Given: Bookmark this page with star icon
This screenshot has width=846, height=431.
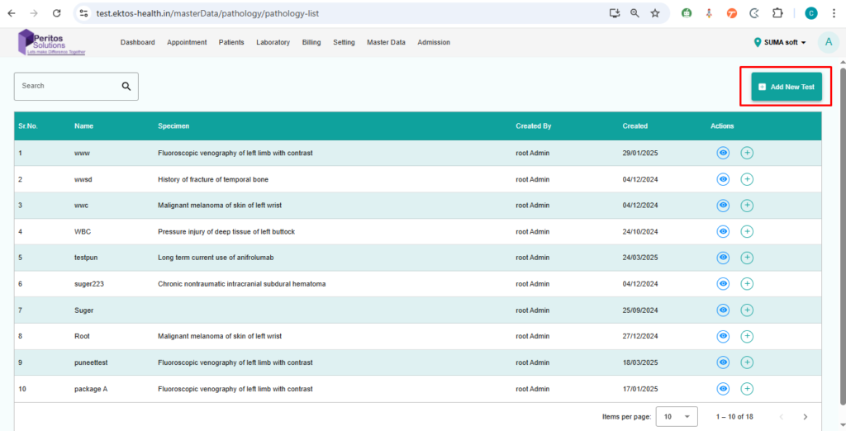Looking at the screenshot, I should [655, 13].
